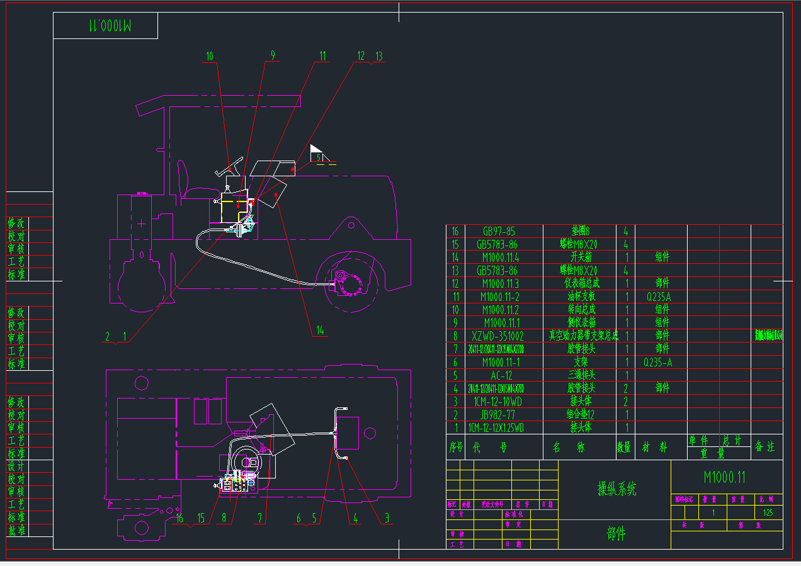Click 接头体 in parts list row 3
Image resolution: width=801 pixels, height=566 pixels.
coord(581,402)
